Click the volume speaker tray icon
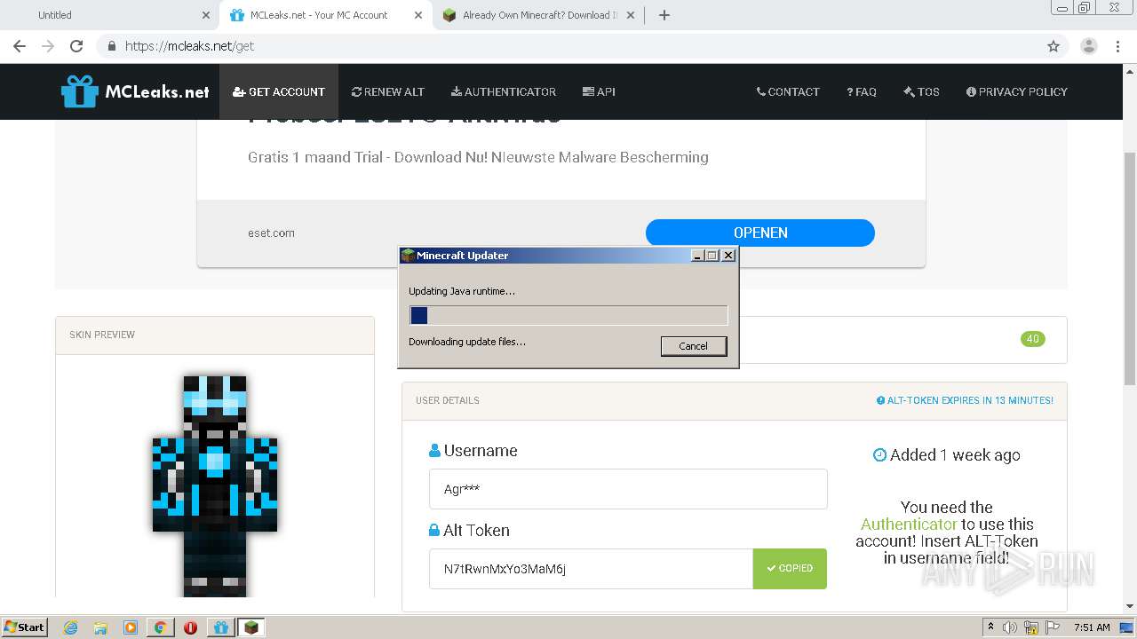This screenshot has height=639, width=1137. pyautogui.click(x=1010, y=627)
